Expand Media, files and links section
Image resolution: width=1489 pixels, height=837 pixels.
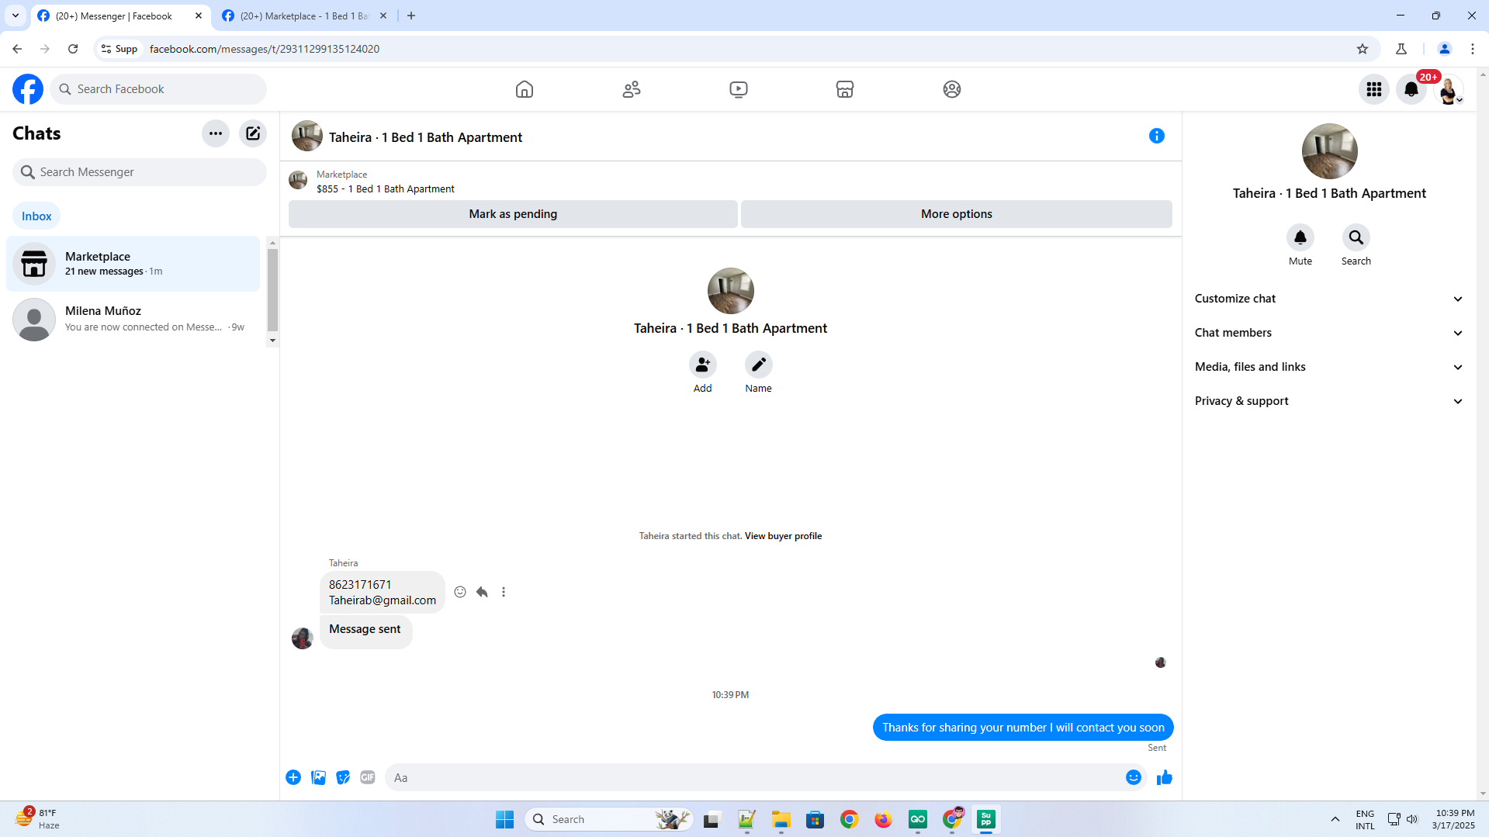tap(1329, 367)
